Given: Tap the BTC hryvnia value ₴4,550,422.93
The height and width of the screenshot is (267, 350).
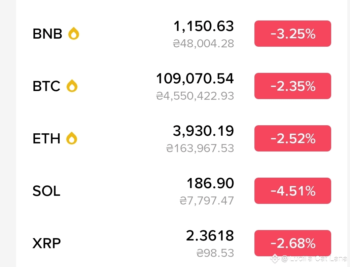Looking at the screenshot, I should tap(195, 96).
